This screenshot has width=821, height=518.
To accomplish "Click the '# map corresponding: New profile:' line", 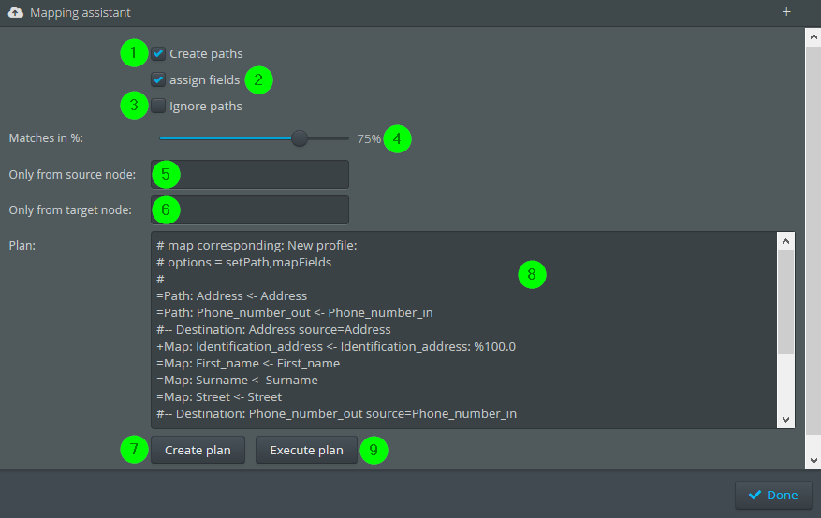I will [257, 246].
